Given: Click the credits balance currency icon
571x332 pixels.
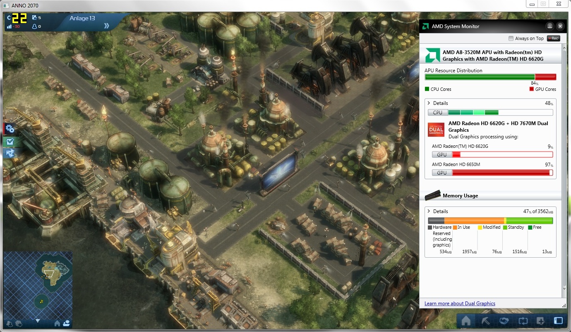Looking at the screenshot, I should coord(10,18).
